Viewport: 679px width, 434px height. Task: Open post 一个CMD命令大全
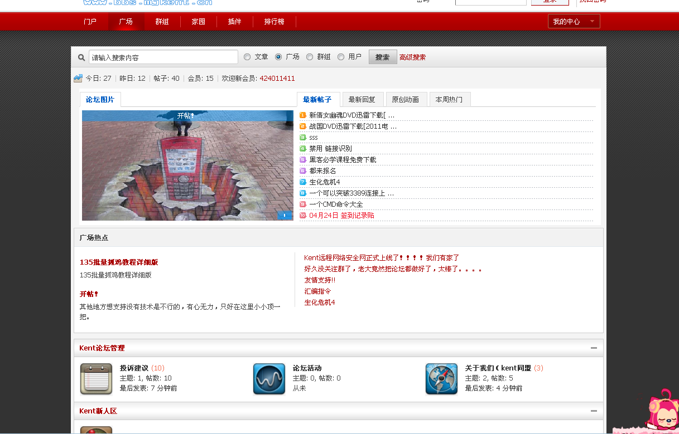tap(336, 204)
